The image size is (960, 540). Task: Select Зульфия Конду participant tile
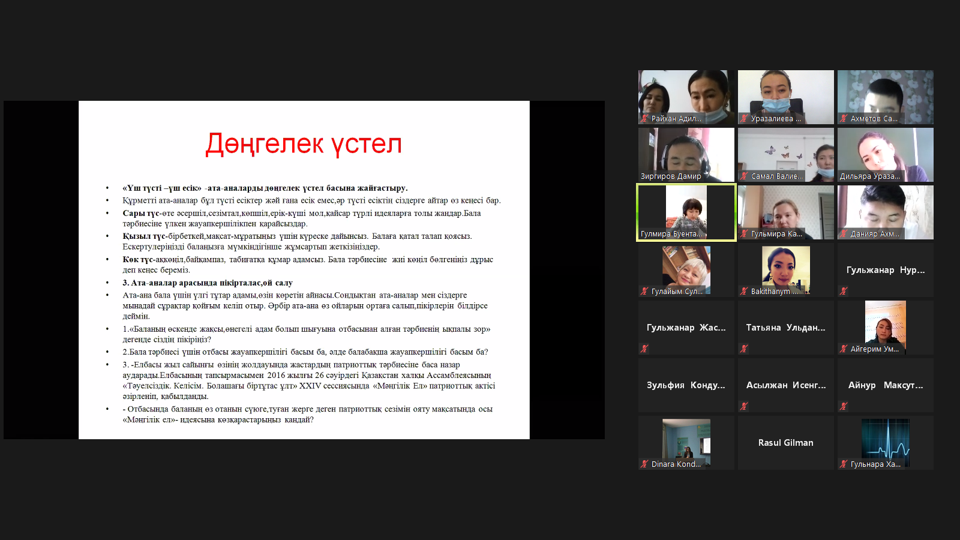686,385
